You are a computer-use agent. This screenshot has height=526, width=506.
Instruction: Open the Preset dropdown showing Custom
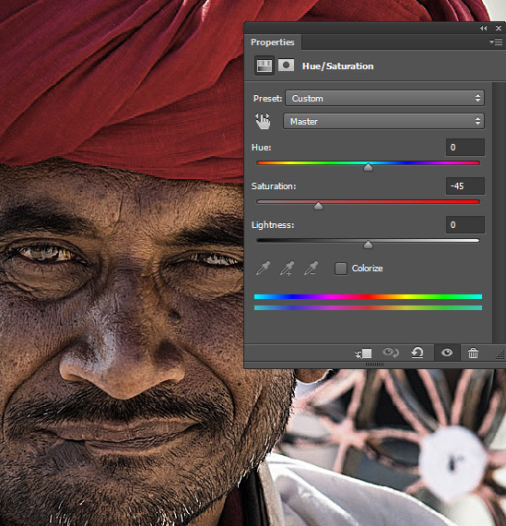[x=384, y=99]
